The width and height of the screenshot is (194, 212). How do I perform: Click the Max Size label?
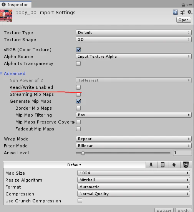(x=15, y=173)
